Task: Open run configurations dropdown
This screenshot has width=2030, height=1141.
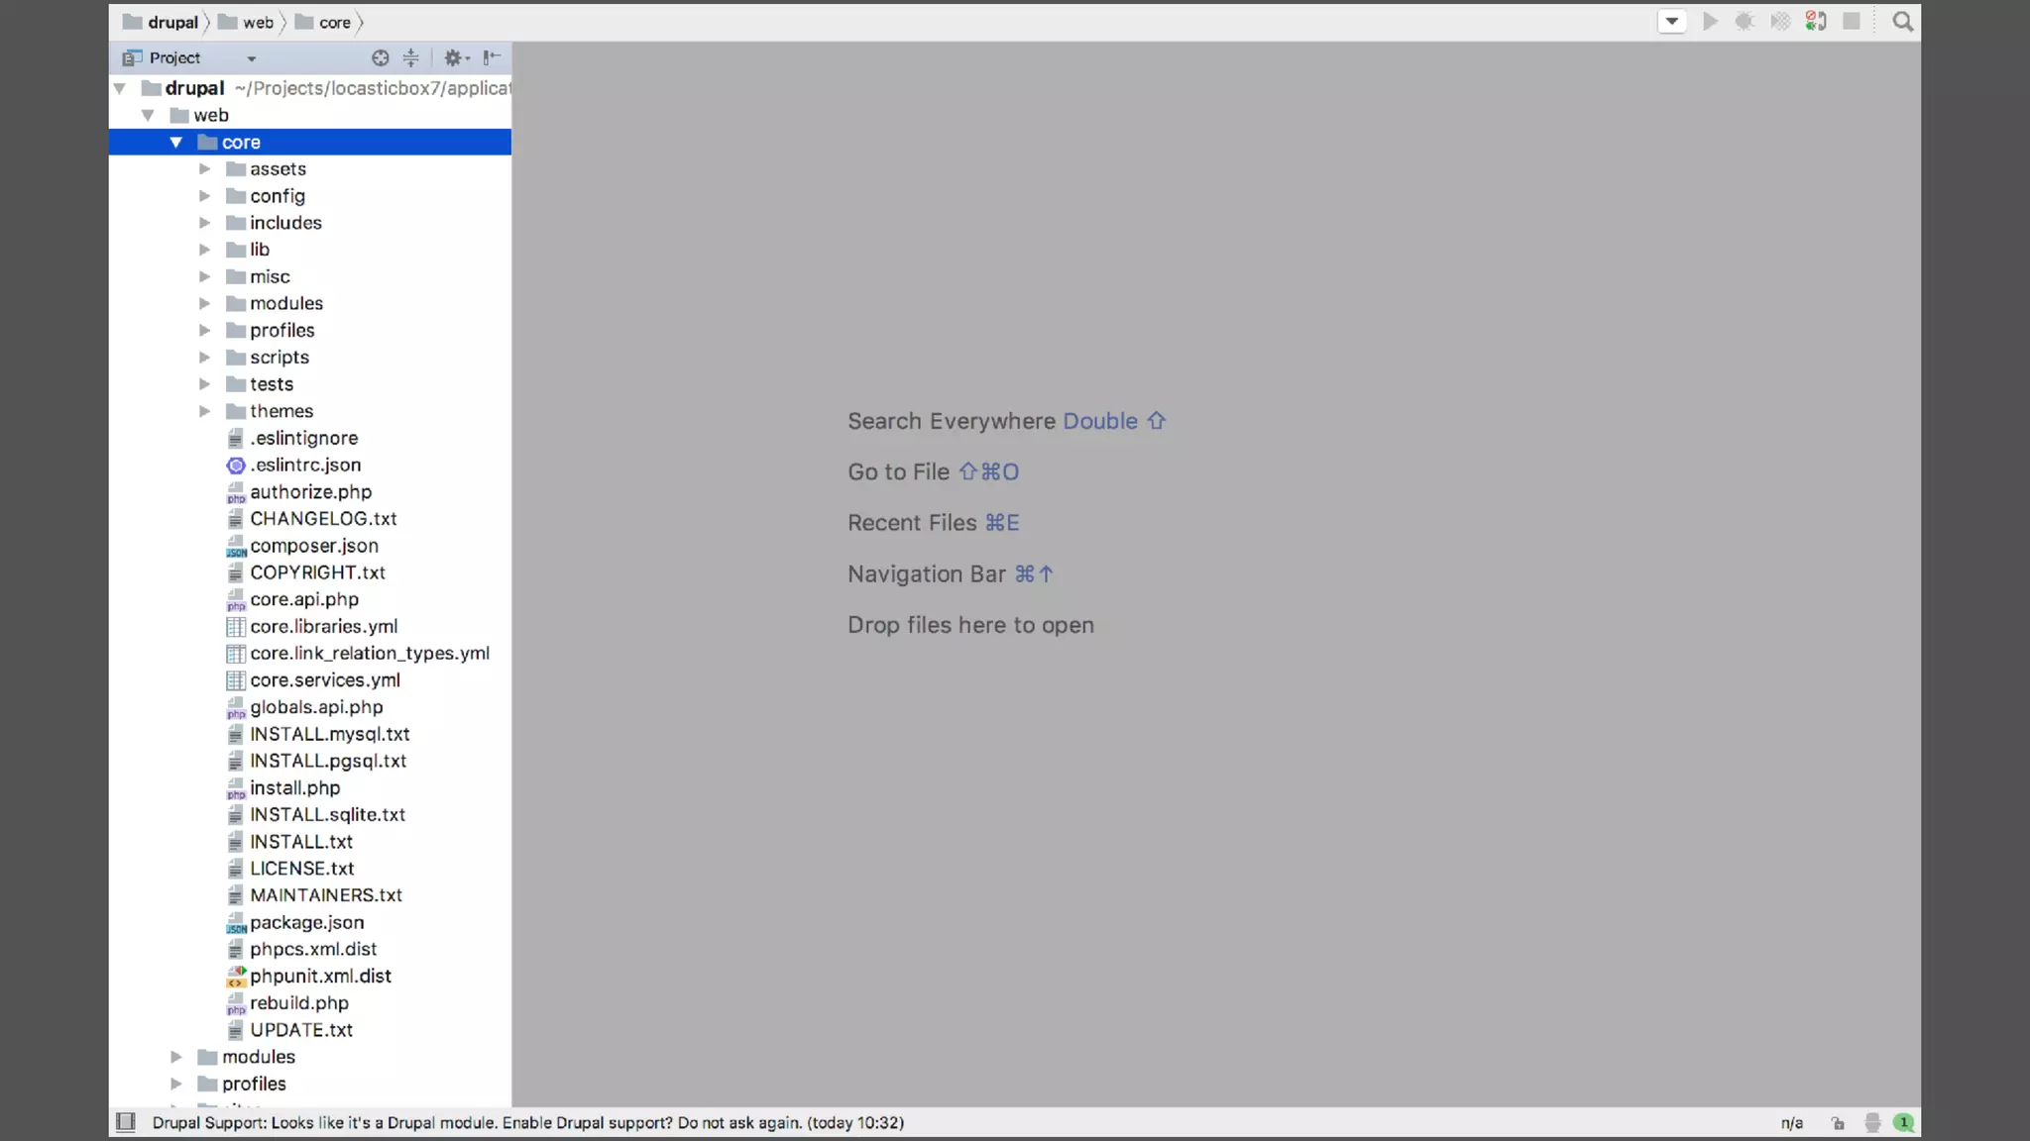Action: click(x=1672, y=22)
